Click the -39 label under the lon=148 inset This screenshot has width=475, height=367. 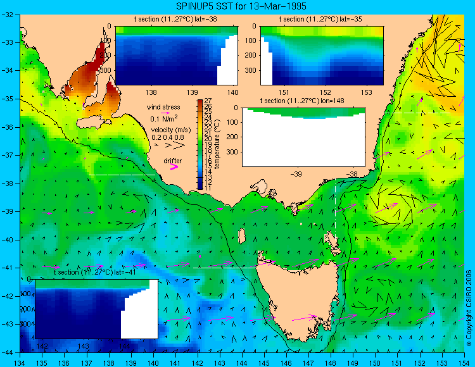(x=296, y=174)
